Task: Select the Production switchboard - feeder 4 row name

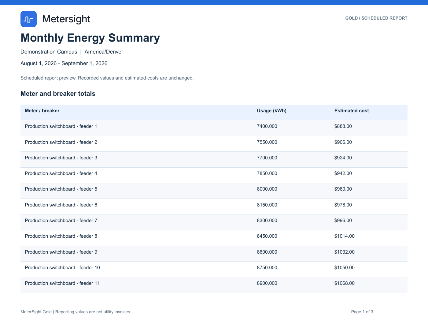Action: [x=61, y=173]
